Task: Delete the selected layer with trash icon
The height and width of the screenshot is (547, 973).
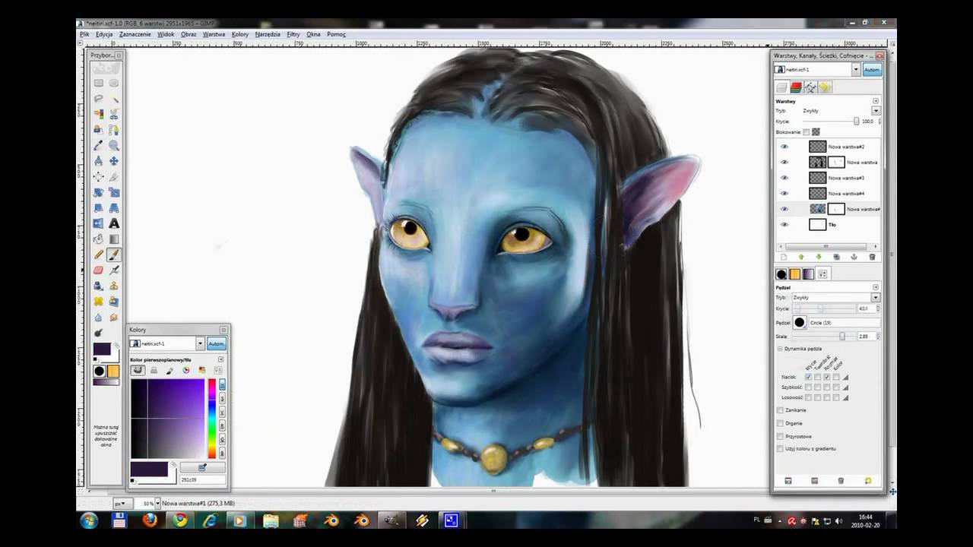Action: click(x=872, y=257)
